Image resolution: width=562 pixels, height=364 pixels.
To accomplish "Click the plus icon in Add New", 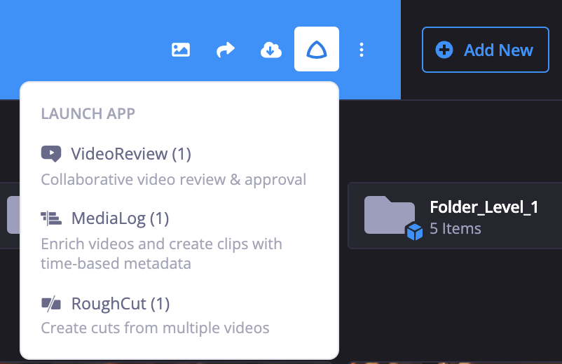I will [444, 50].
